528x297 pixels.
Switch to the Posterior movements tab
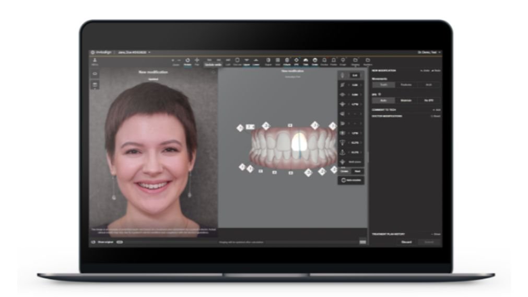(x=406, y=84)
